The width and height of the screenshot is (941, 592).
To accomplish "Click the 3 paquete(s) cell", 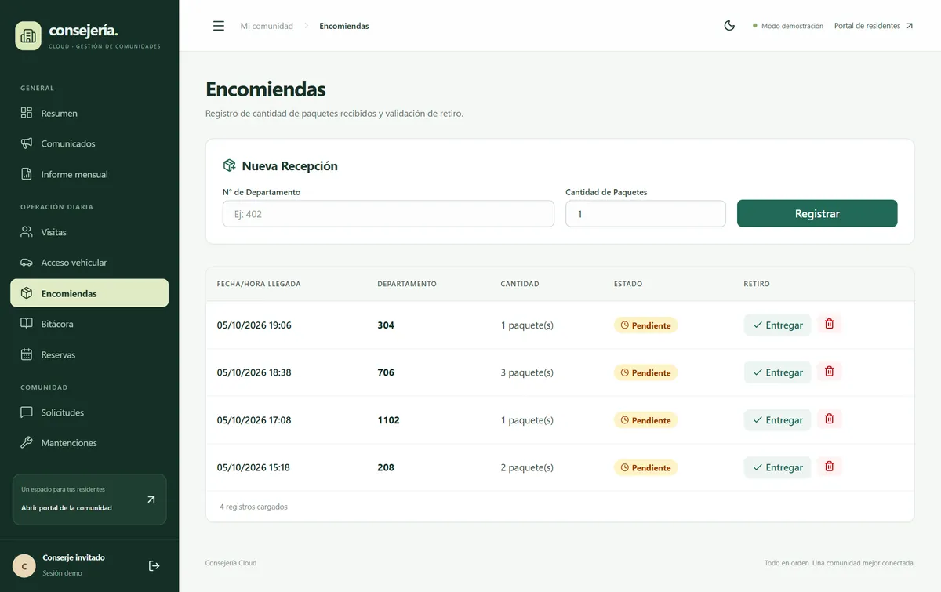I will [x=527, y=372].
